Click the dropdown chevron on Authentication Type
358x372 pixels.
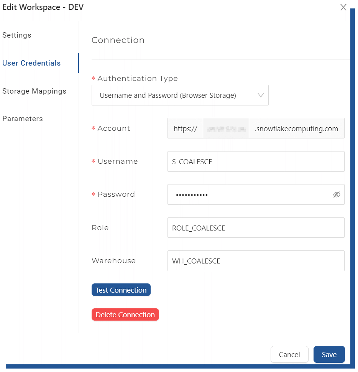261,95
